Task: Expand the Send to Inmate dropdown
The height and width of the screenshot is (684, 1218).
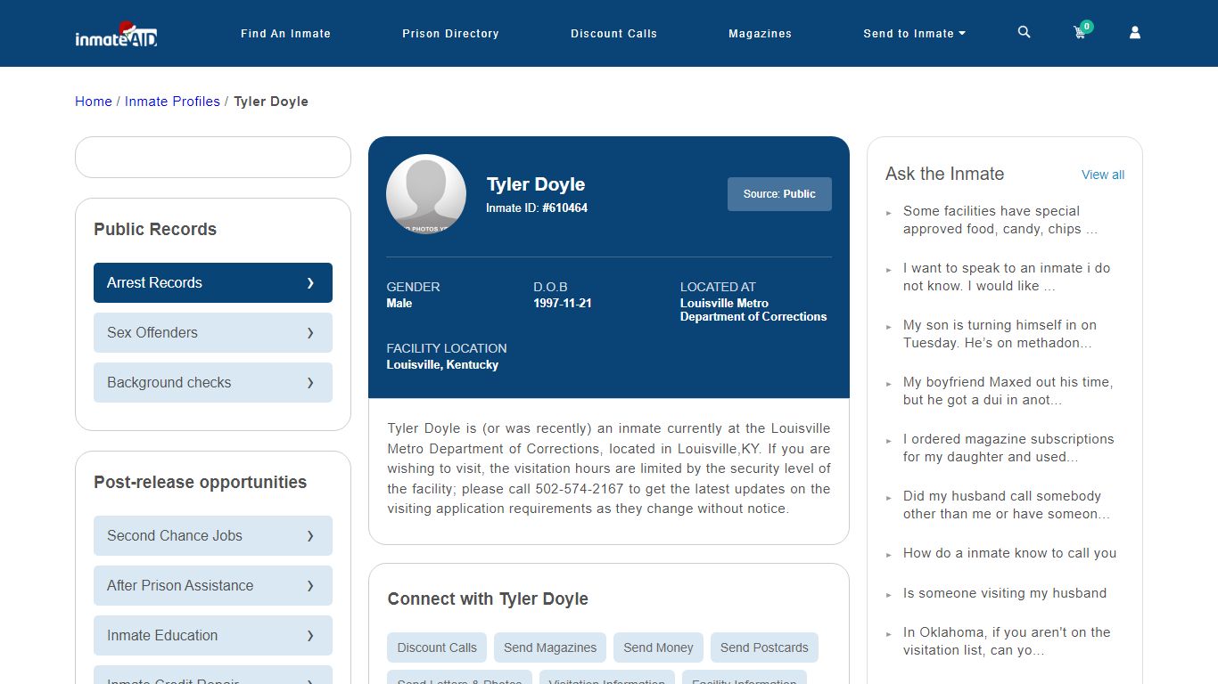Action: point(914,34)
